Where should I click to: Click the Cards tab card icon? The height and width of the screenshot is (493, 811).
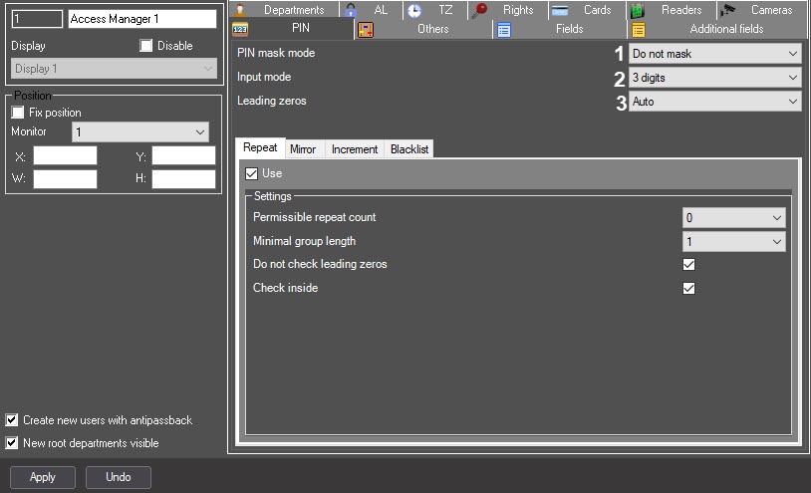pyautogui.click(x=560, y=10)
